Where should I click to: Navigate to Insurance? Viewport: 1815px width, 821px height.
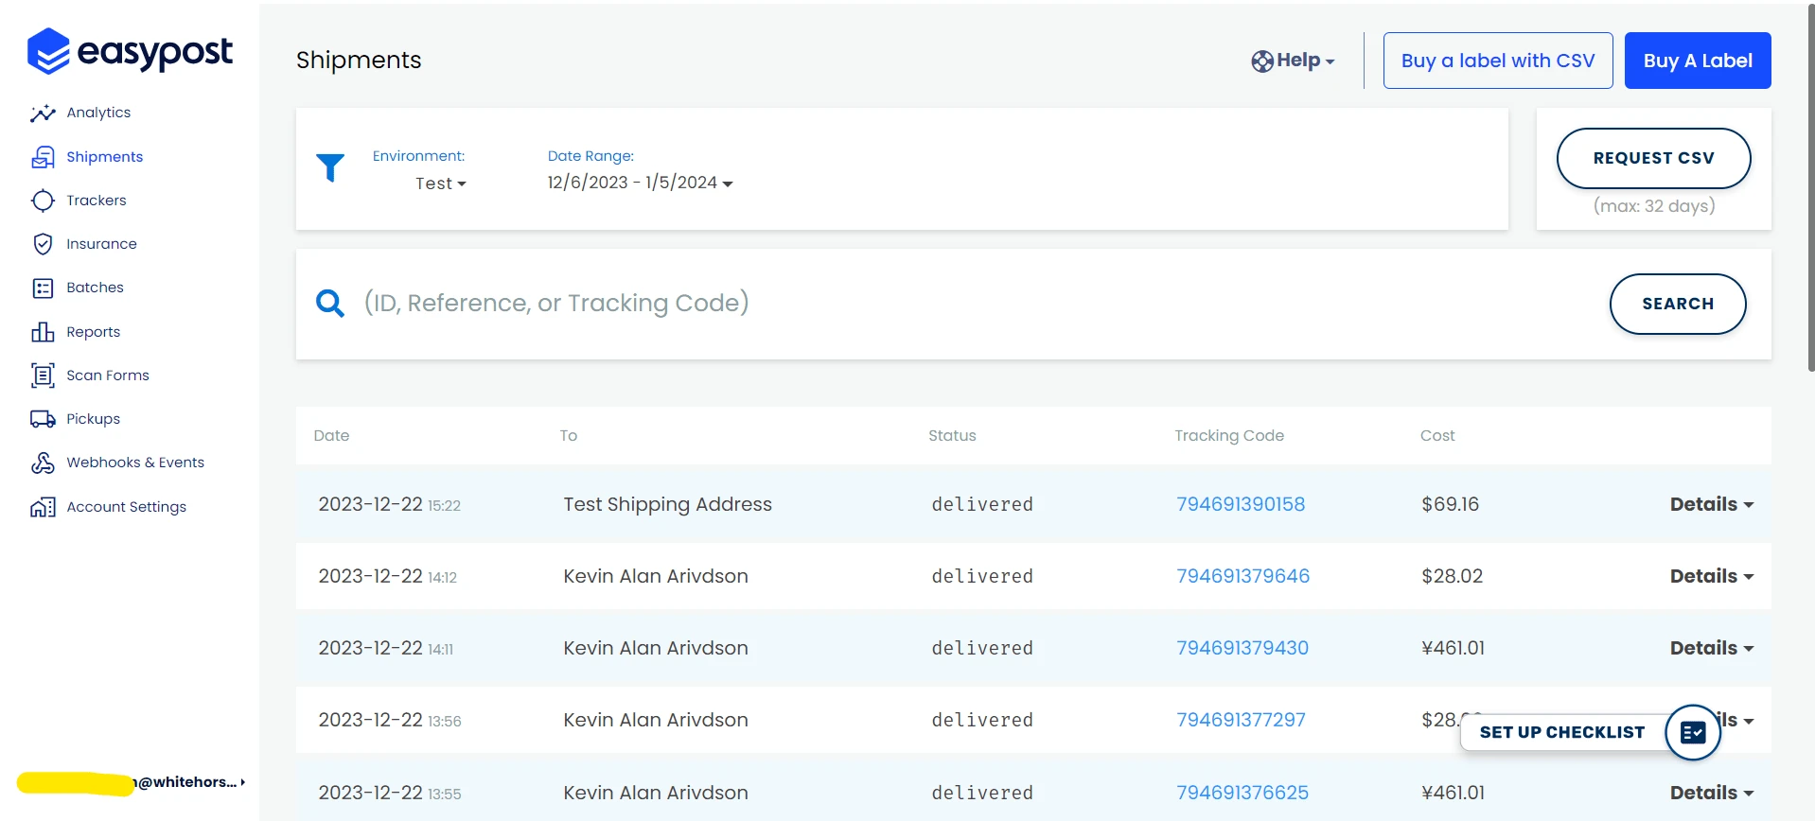101,244
